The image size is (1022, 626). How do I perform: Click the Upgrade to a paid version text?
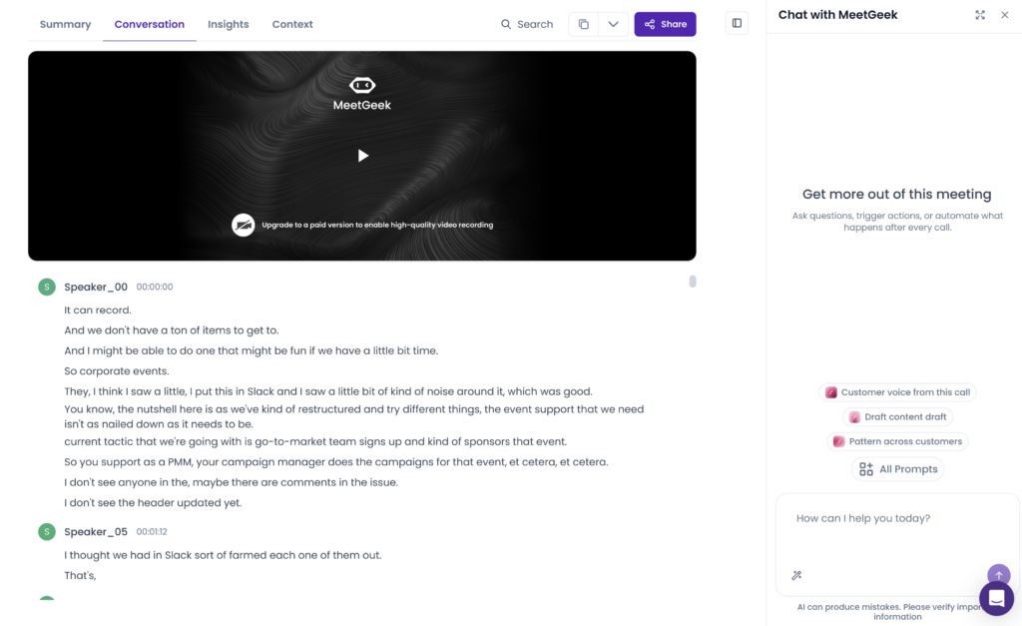click(x=377, y=225)
